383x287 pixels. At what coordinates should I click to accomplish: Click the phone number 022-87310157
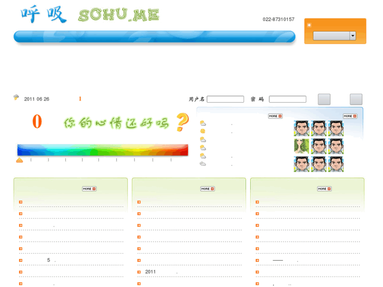pos(279,19)
